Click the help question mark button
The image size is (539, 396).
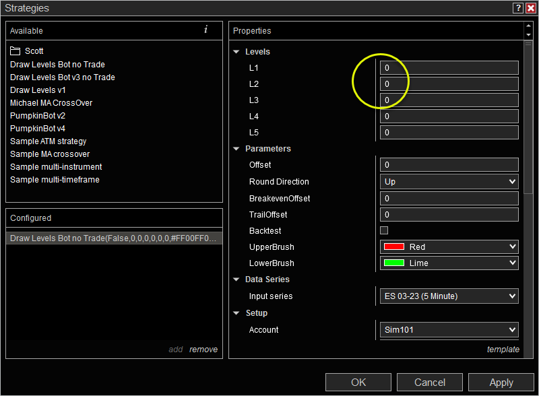tap(518, 8)
